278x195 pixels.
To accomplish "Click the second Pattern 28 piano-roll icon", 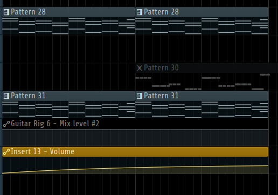I will pyautogui.click(x=140, y=12).
